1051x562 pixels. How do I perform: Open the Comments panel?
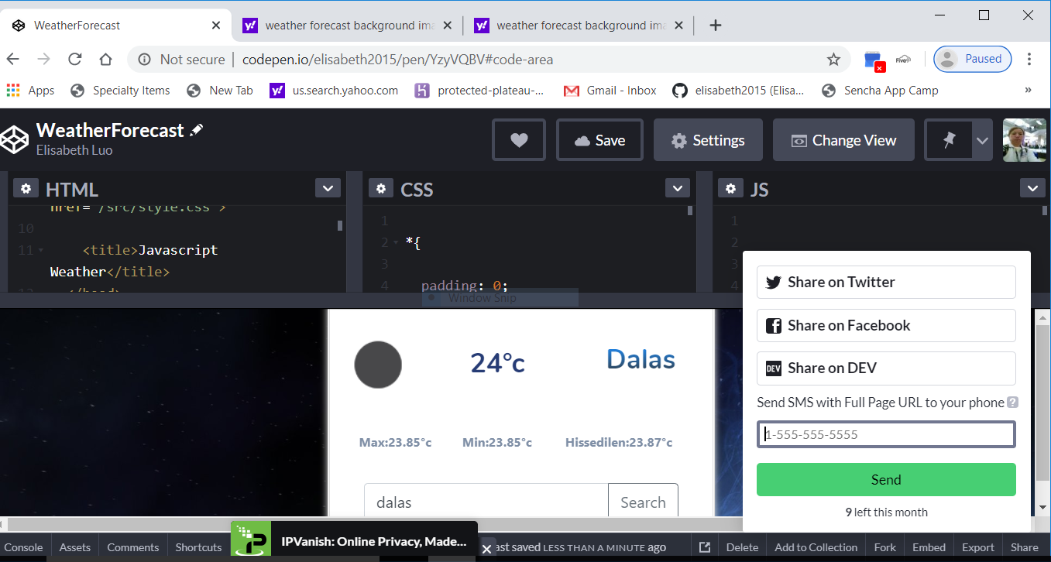tap(133, 547)
